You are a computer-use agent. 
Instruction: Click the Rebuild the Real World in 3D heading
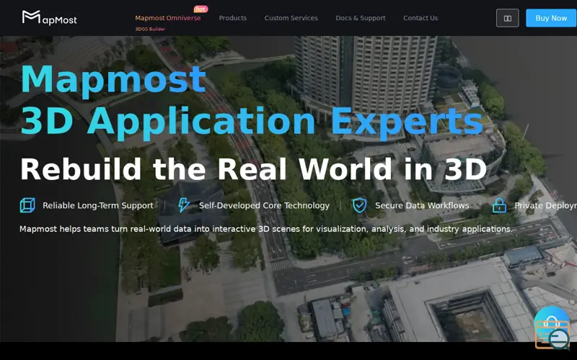[254, 169]
